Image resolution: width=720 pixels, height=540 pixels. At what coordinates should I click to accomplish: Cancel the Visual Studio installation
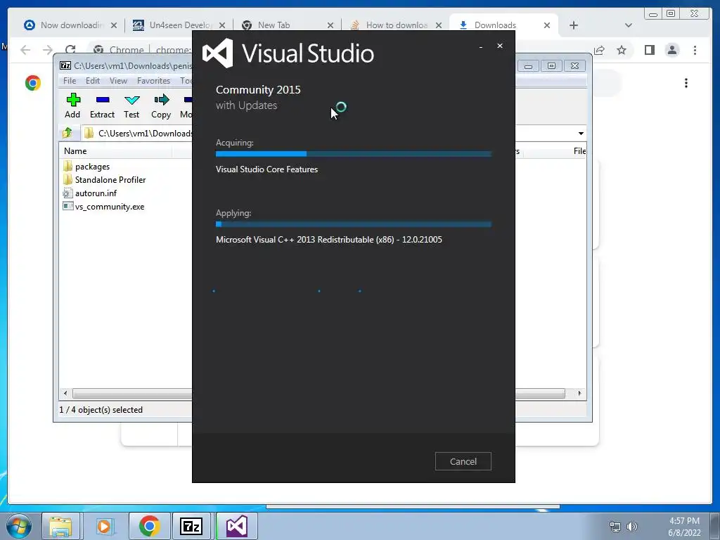pyautogui.click(x=463, y=461)
